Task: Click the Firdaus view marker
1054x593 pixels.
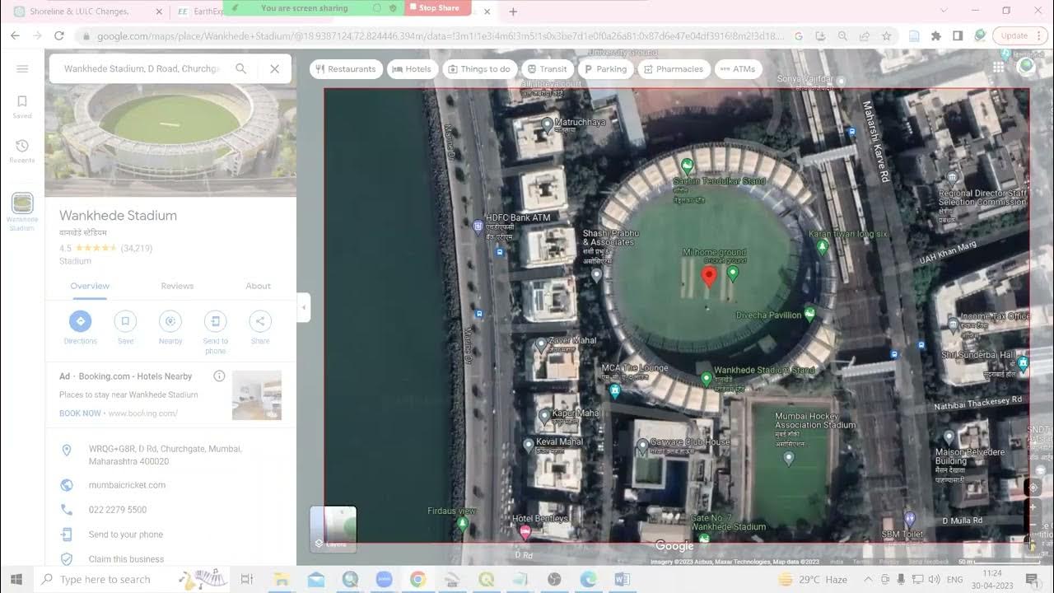Action: coord(463,523)
